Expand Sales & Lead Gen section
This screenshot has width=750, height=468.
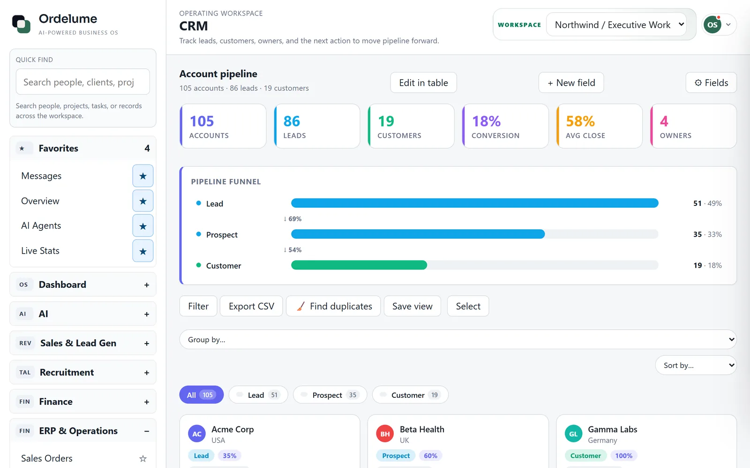coord(147,344)
